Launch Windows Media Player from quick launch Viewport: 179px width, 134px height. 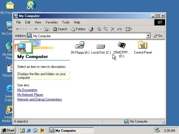click(x=42, y=130)
